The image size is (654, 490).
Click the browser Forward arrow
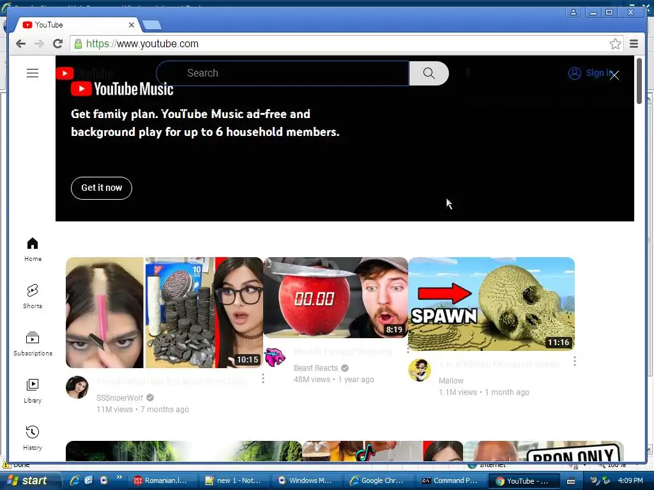click(39, 44)
